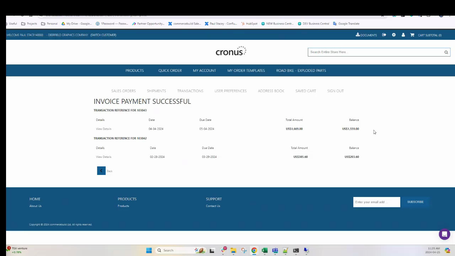Click the search magnifier in the store search bar
Screen dimensions: 455x256
pyautogui.click(x=446, y=52)
